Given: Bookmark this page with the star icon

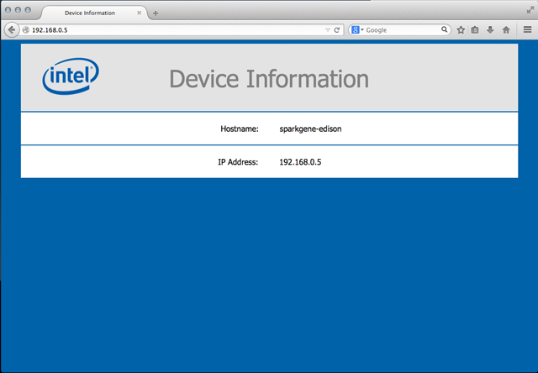Looking at the screenshot, I should point(461,29).
